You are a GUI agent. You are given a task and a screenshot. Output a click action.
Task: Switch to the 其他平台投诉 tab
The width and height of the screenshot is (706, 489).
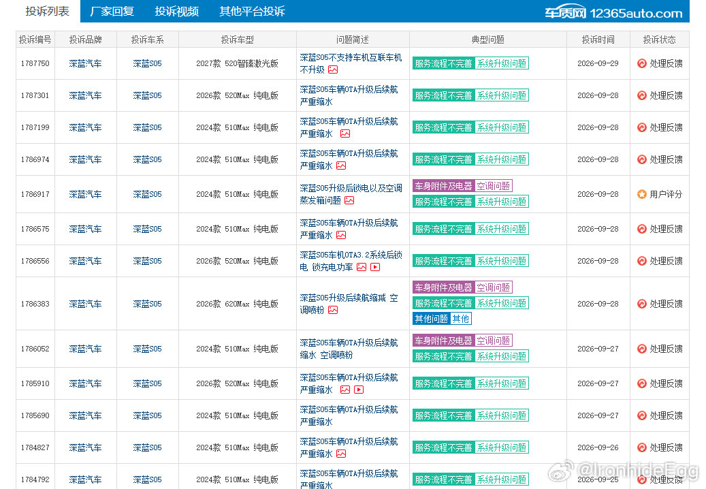[252, 12]
